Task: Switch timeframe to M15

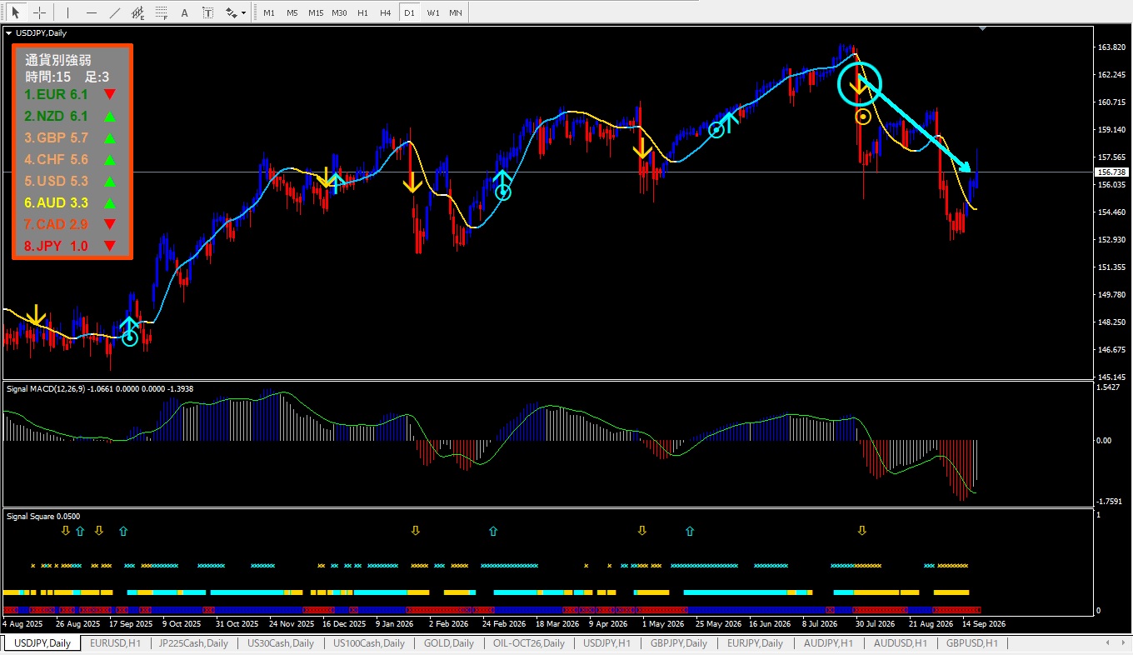Action: coord(316,12)
